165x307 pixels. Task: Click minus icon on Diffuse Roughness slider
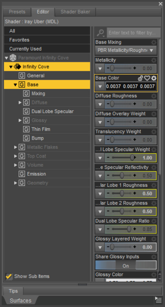point(108,104)
